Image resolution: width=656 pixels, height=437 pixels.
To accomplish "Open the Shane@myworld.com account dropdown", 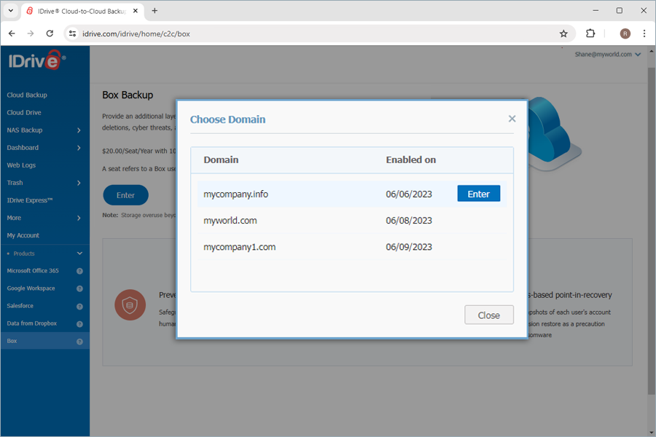I will (607, 55).
